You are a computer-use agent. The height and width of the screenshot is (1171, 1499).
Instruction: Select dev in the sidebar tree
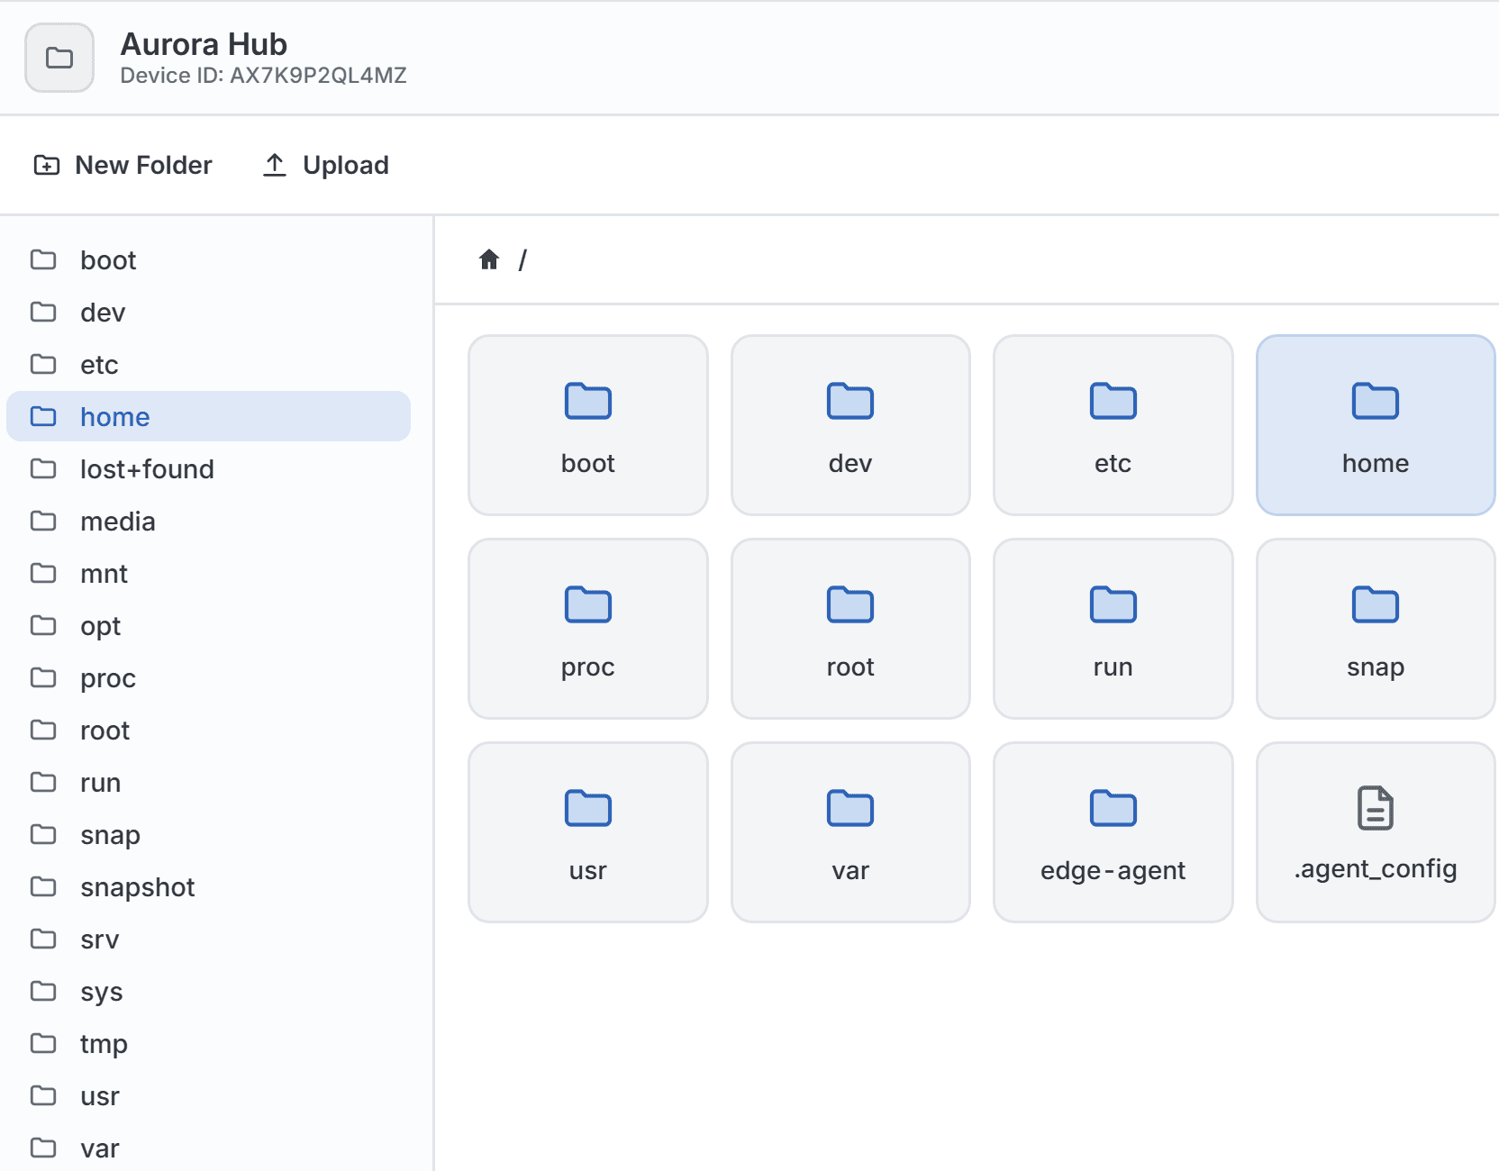coord(209,313)
